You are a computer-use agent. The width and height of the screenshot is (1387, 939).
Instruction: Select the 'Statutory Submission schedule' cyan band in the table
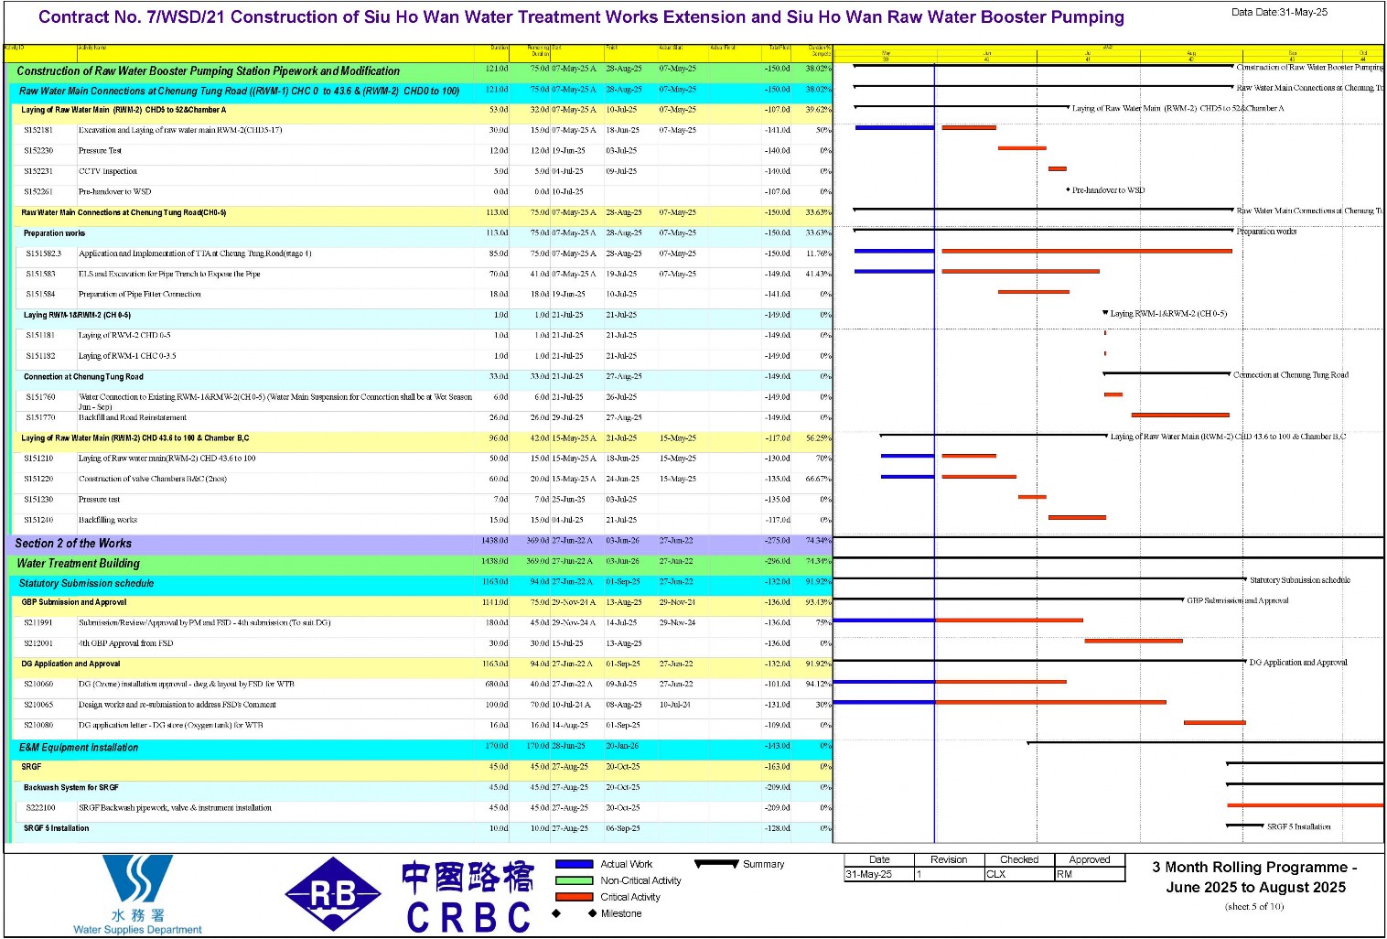421,584
